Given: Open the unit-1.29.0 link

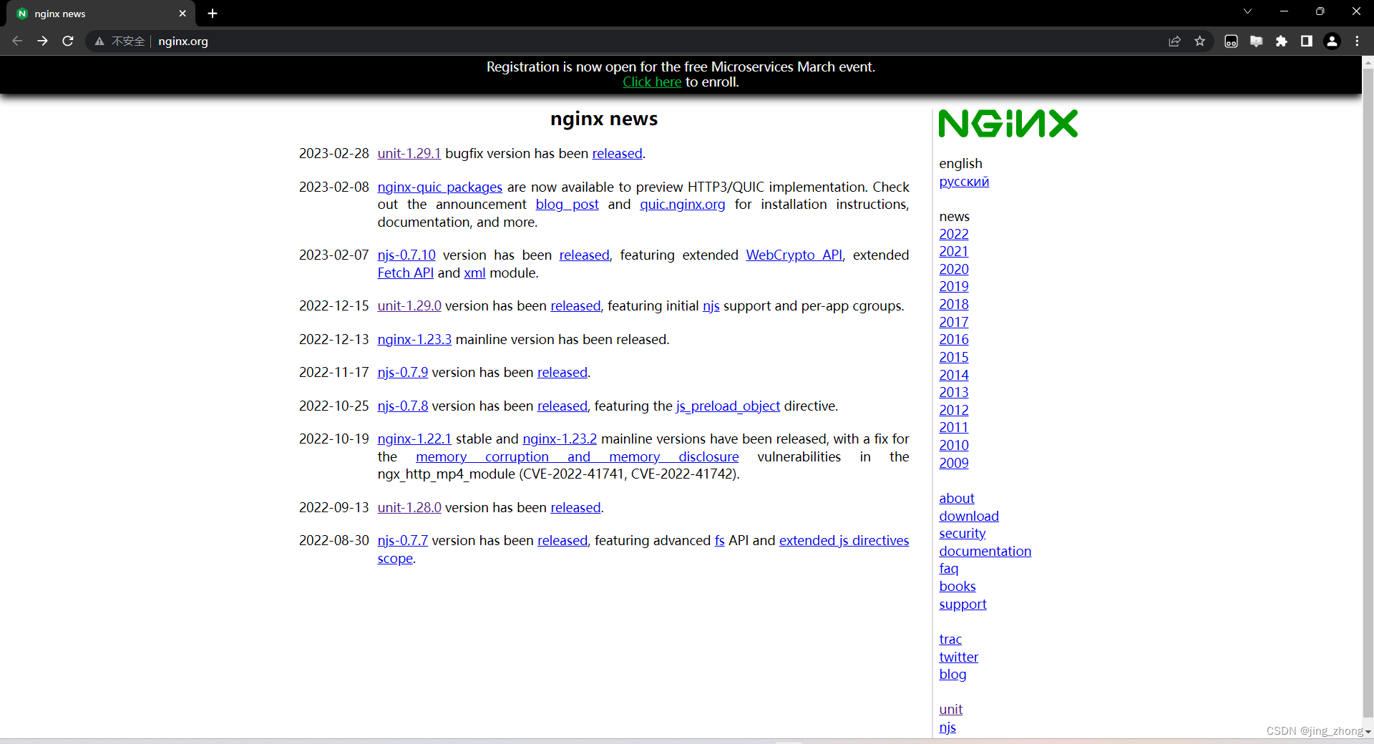Looking at the screenshot, I should (409, 306).
